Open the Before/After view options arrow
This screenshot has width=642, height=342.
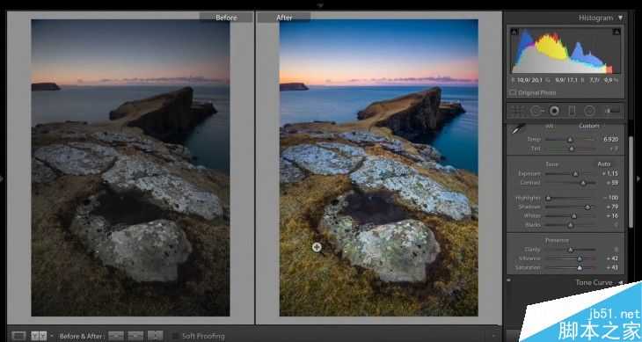tap(52, 336)
